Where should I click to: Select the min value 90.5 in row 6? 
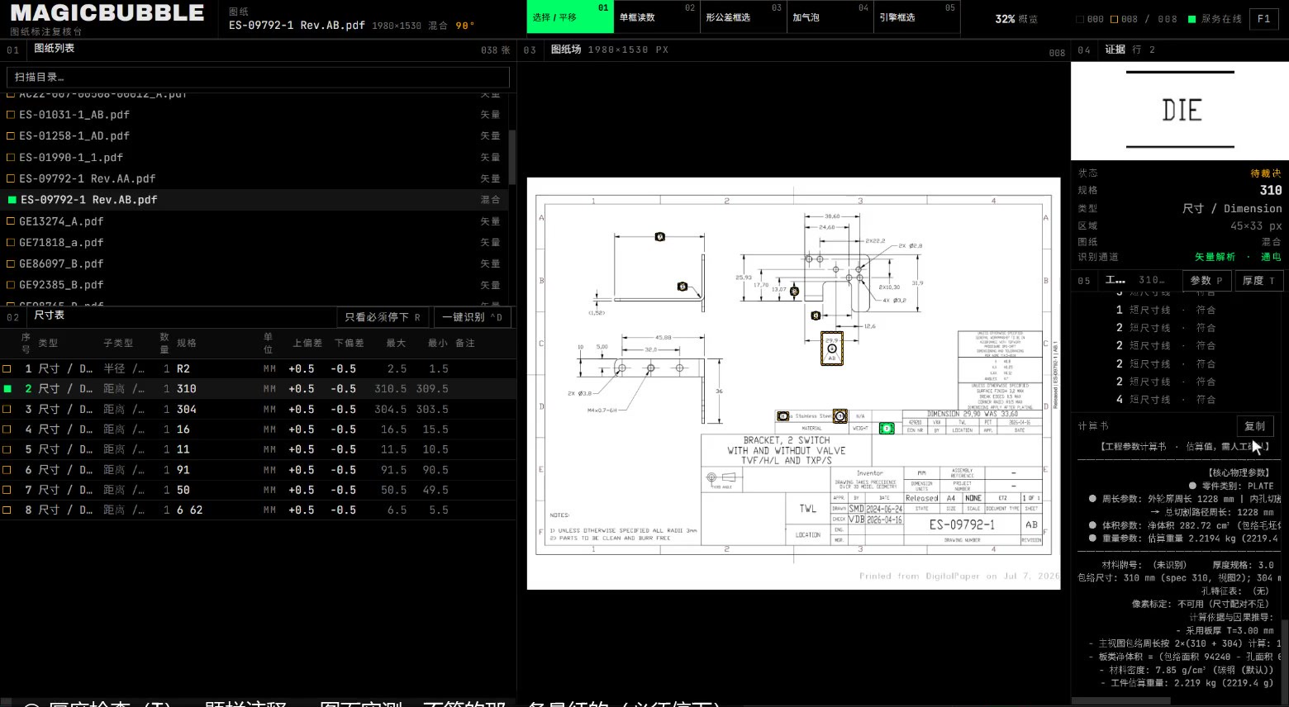[435, 470]
